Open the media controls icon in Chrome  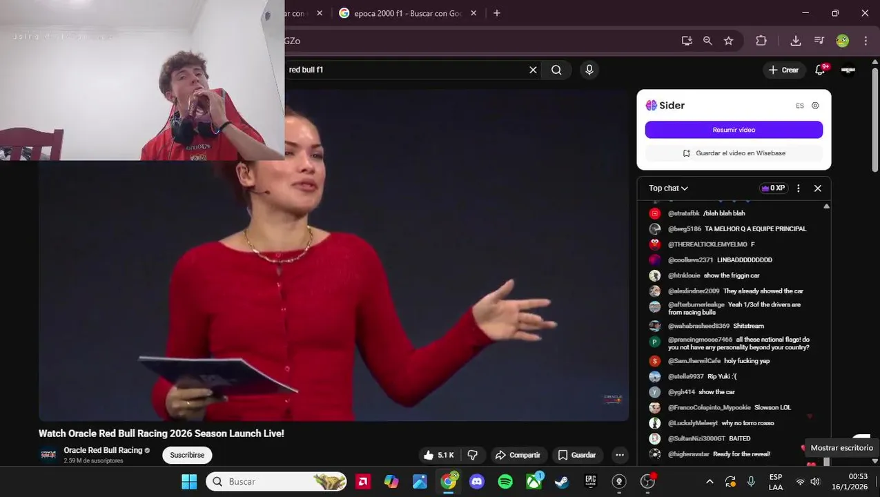click(x=819, y=41)
